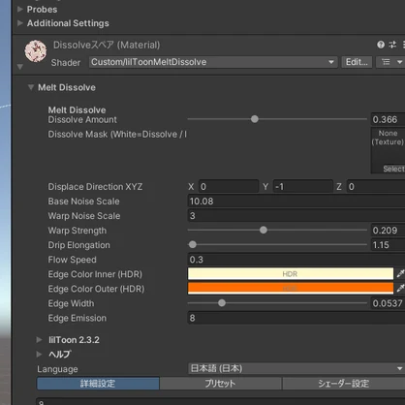Open the Language dropdown
The width and height of the screenshot is (405, 405).
[296, 368]
